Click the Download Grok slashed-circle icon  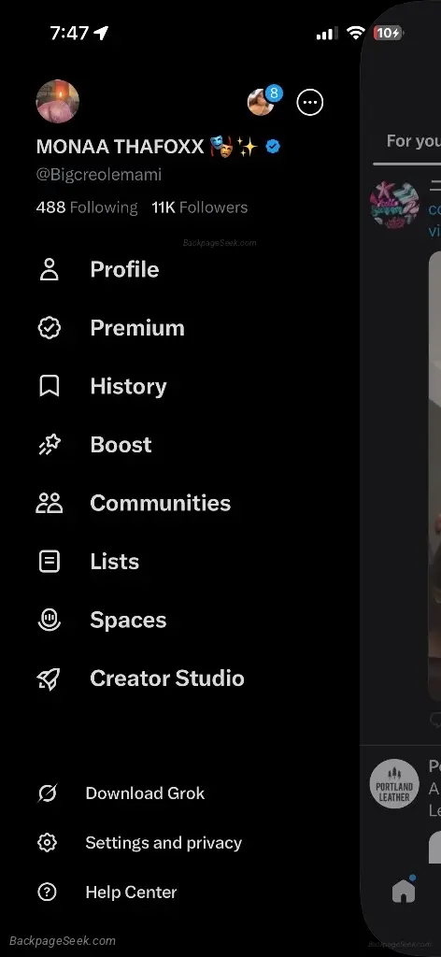(47, 793)
